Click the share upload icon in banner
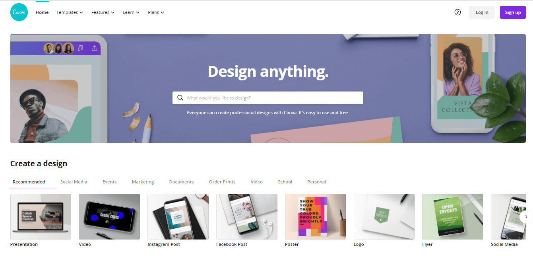533x259 pixels. click(x=94, y=48)
